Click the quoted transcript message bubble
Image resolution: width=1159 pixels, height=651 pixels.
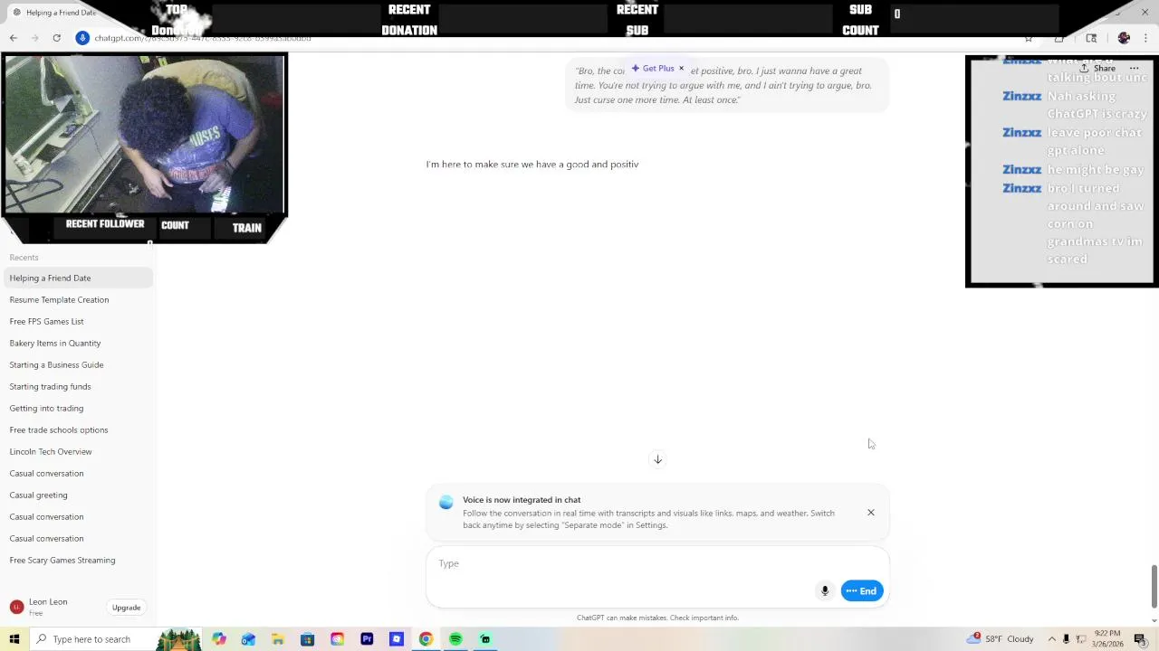tap(727, 85)
